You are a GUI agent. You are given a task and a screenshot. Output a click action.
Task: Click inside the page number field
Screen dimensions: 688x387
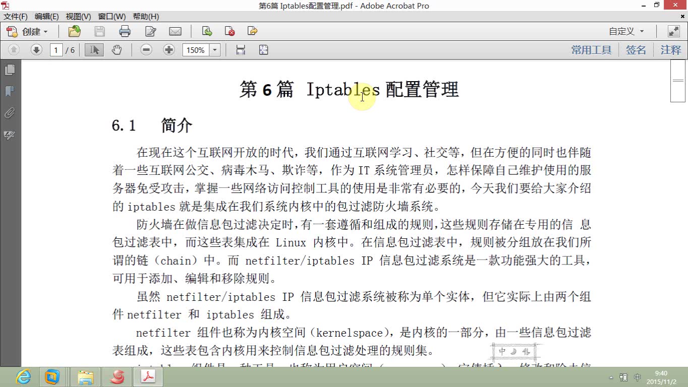pos(55,50)
